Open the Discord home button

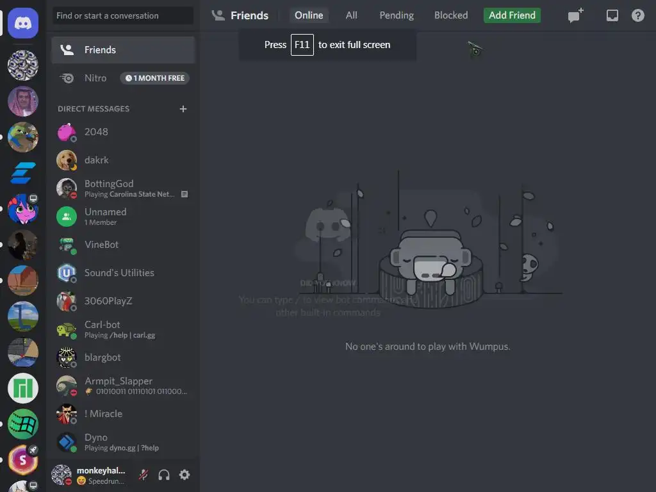tap(23, 23)
